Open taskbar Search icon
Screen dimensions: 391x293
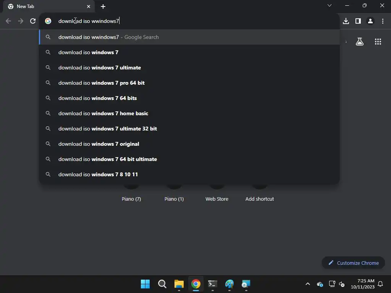point(162,284)
